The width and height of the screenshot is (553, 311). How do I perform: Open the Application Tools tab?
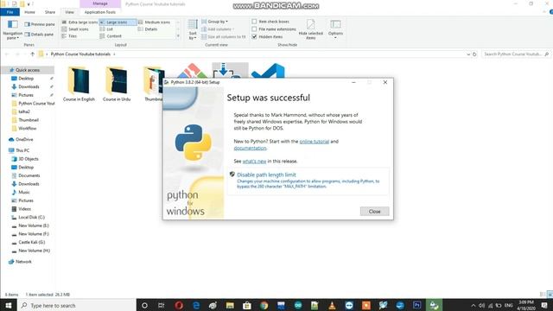100,12
